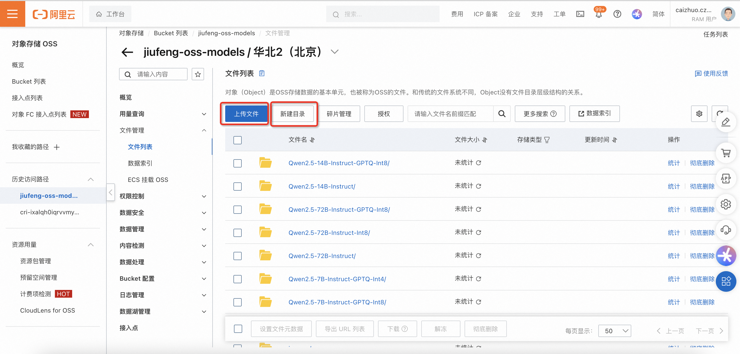Open the Cloud Shell terminal icon
Image resolution: width=740 pixels, height=354 pixels.
580,14
